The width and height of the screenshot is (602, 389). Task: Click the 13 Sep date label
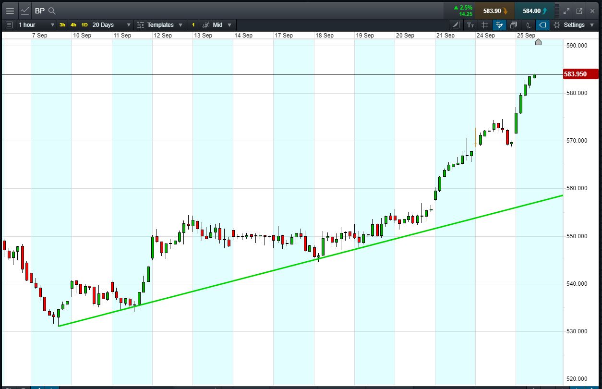point(203,36)
